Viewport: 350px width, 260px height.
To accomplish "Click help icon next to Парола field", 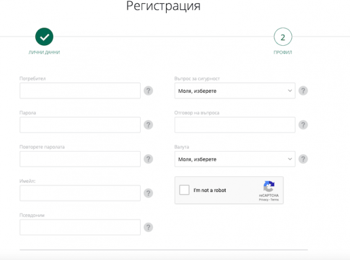I will click(148, 125).
